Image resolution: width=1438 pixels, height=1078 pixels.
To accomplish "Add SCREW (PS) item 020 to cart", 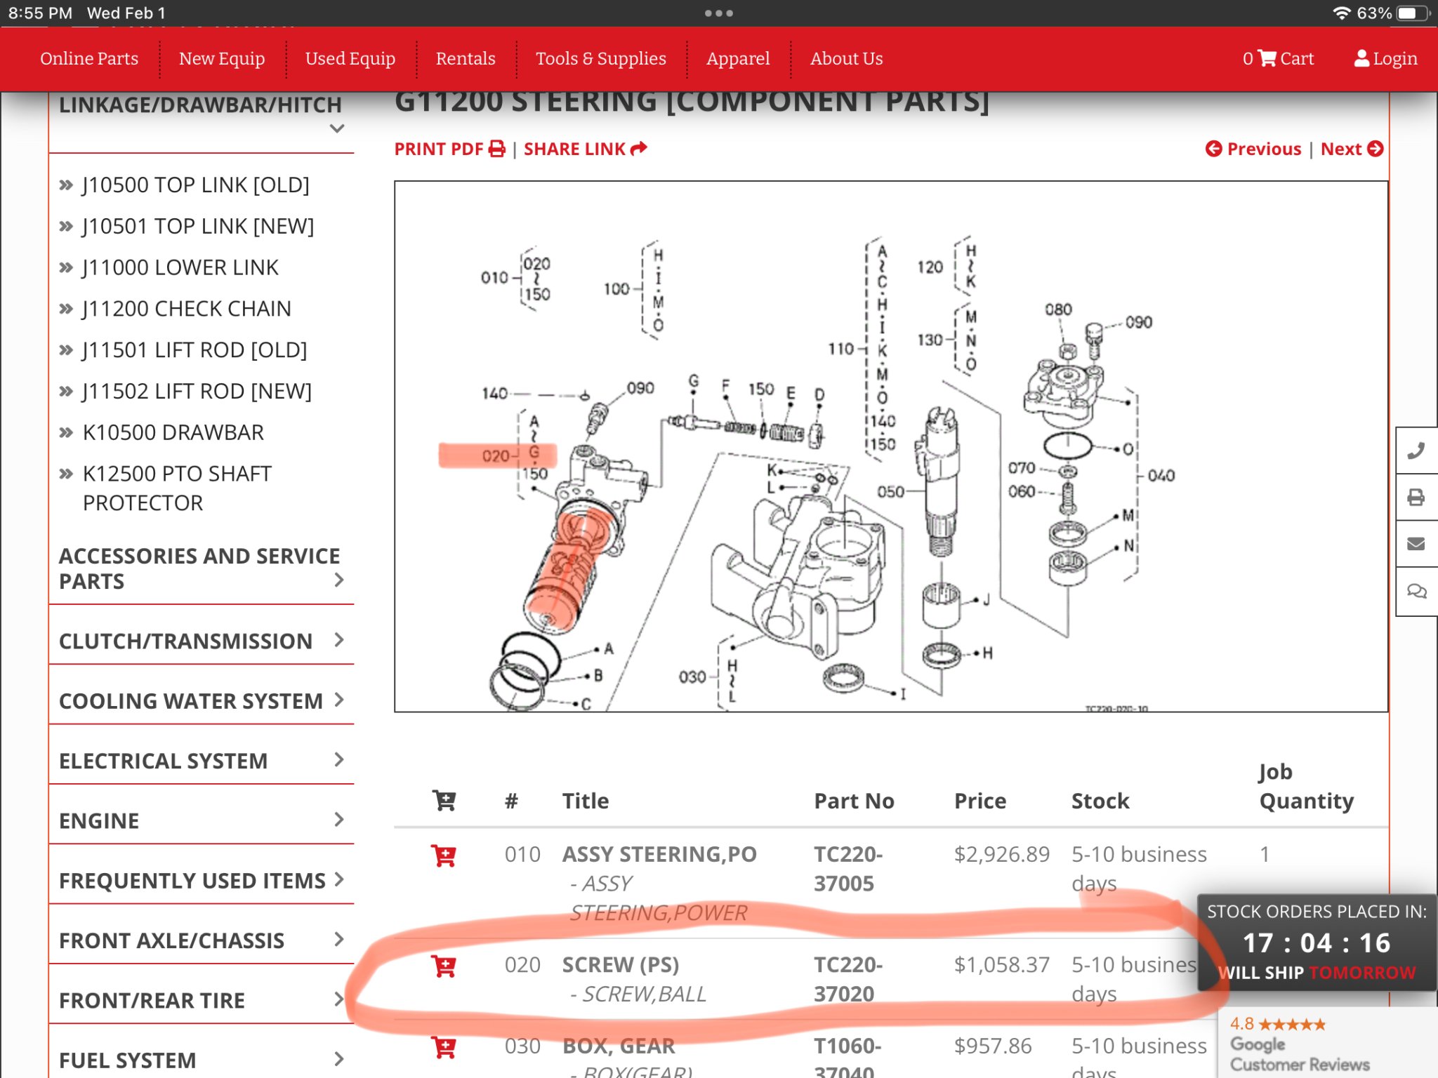I will (x=444, y=966).
